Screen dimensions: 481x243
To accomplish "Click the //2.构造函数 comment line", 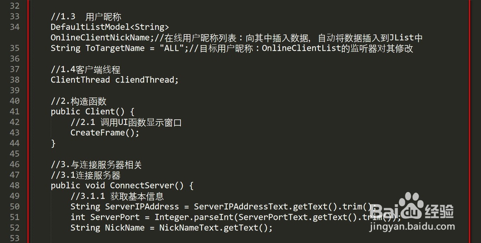I will 78,101.
